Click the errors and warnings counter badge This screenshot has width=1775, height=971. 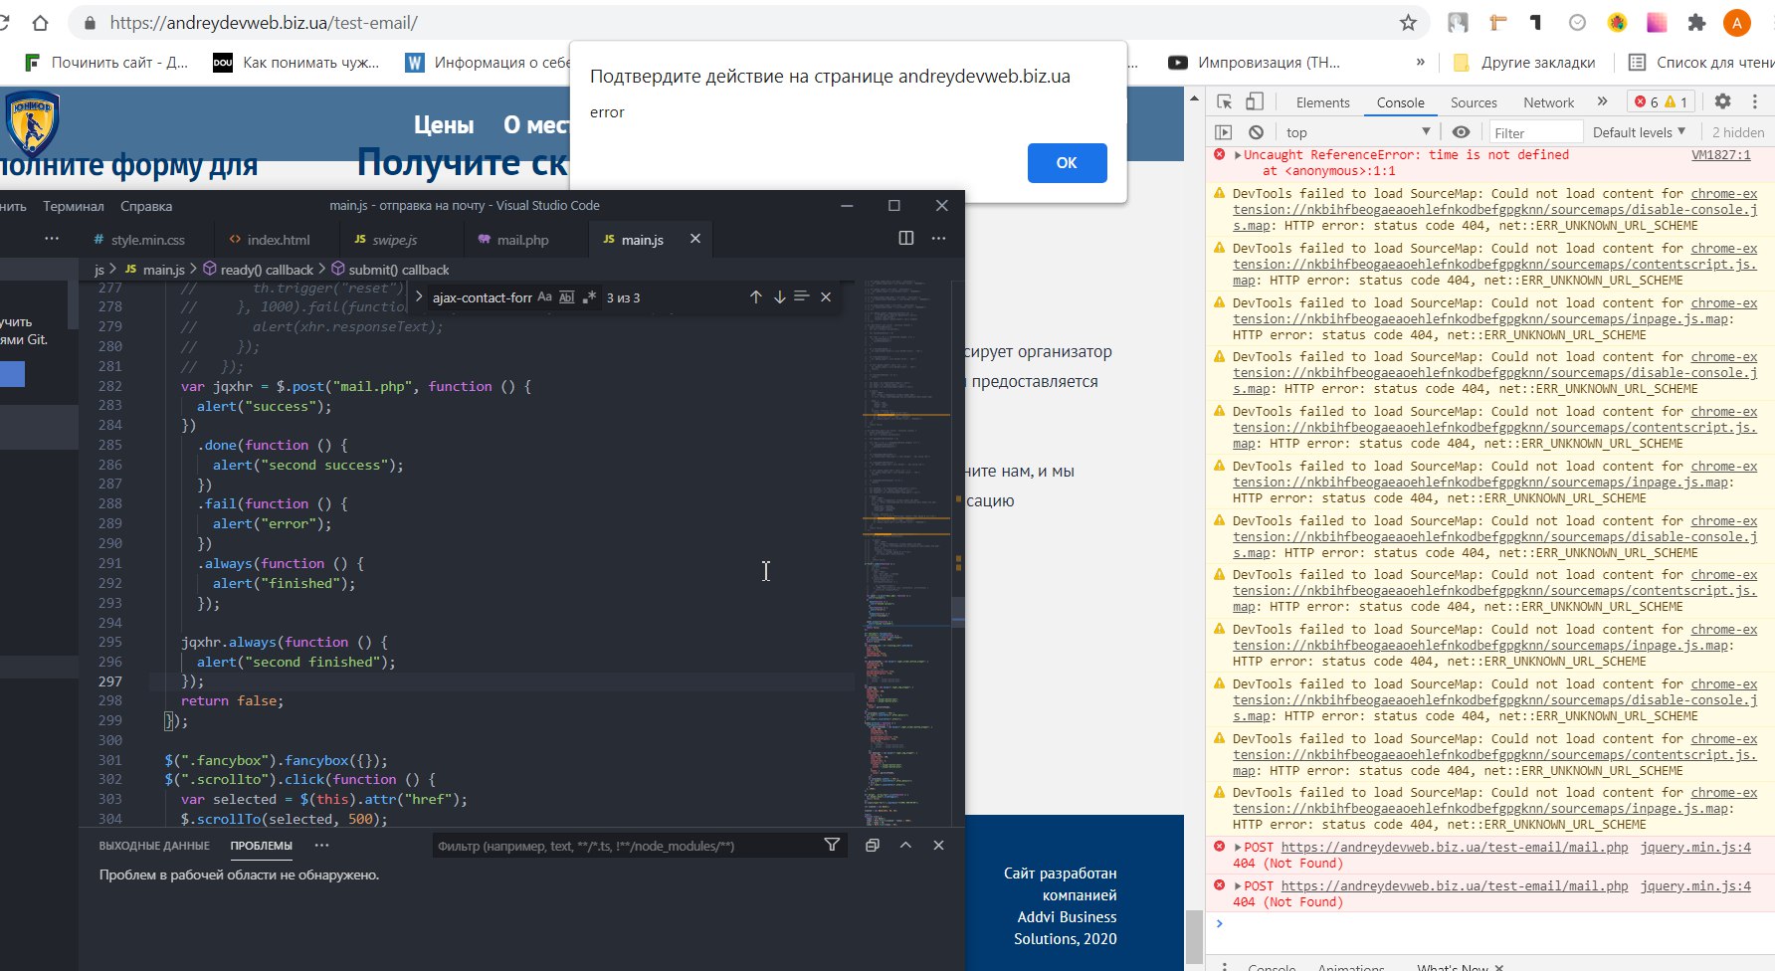pyautogui.click(x=1661, y=101)
